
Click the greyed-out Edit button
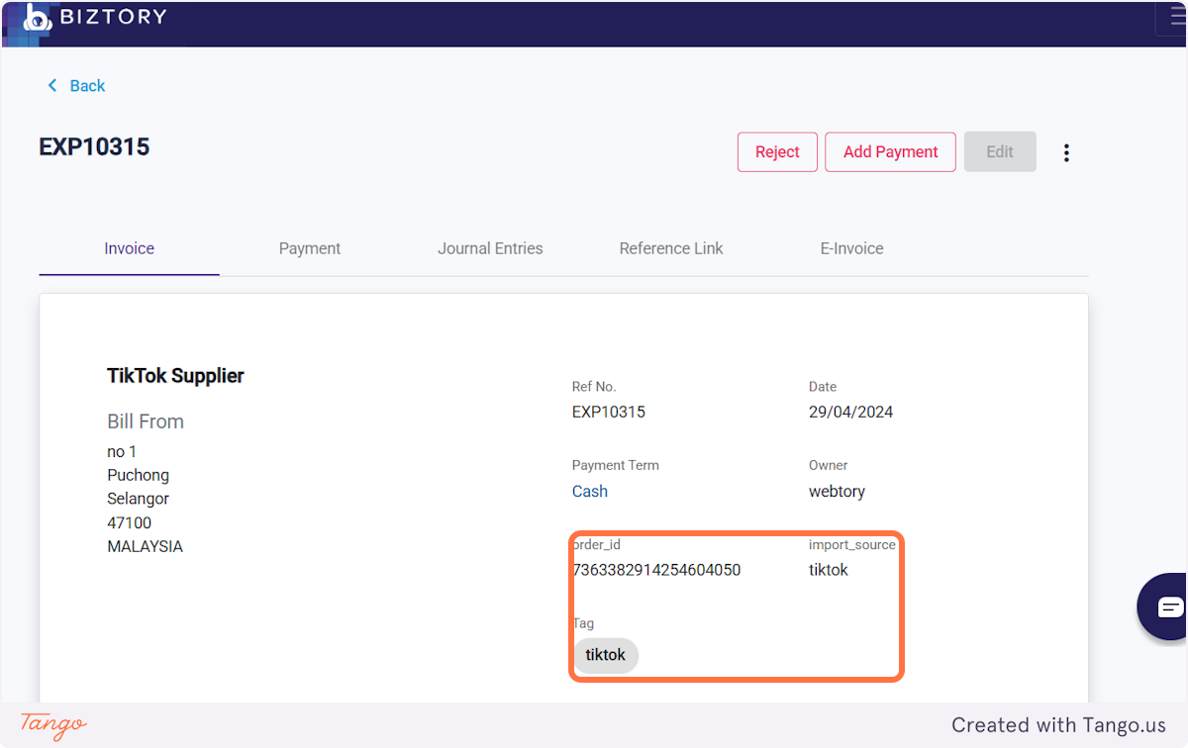(x=1000, y=151)
